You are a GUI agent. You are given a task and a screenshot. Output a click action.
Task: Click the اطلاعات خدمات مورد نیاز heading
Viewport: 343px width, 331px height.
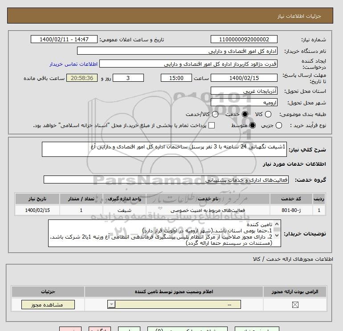tap(294, 164)
